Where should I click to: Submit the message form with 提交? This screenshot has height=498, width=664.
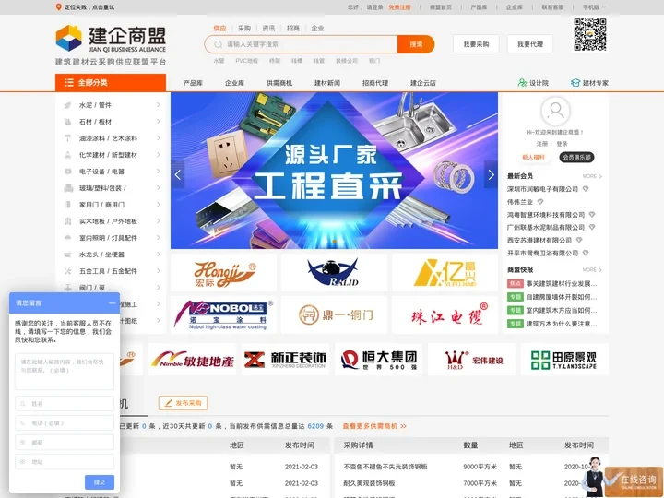(100, 482)
